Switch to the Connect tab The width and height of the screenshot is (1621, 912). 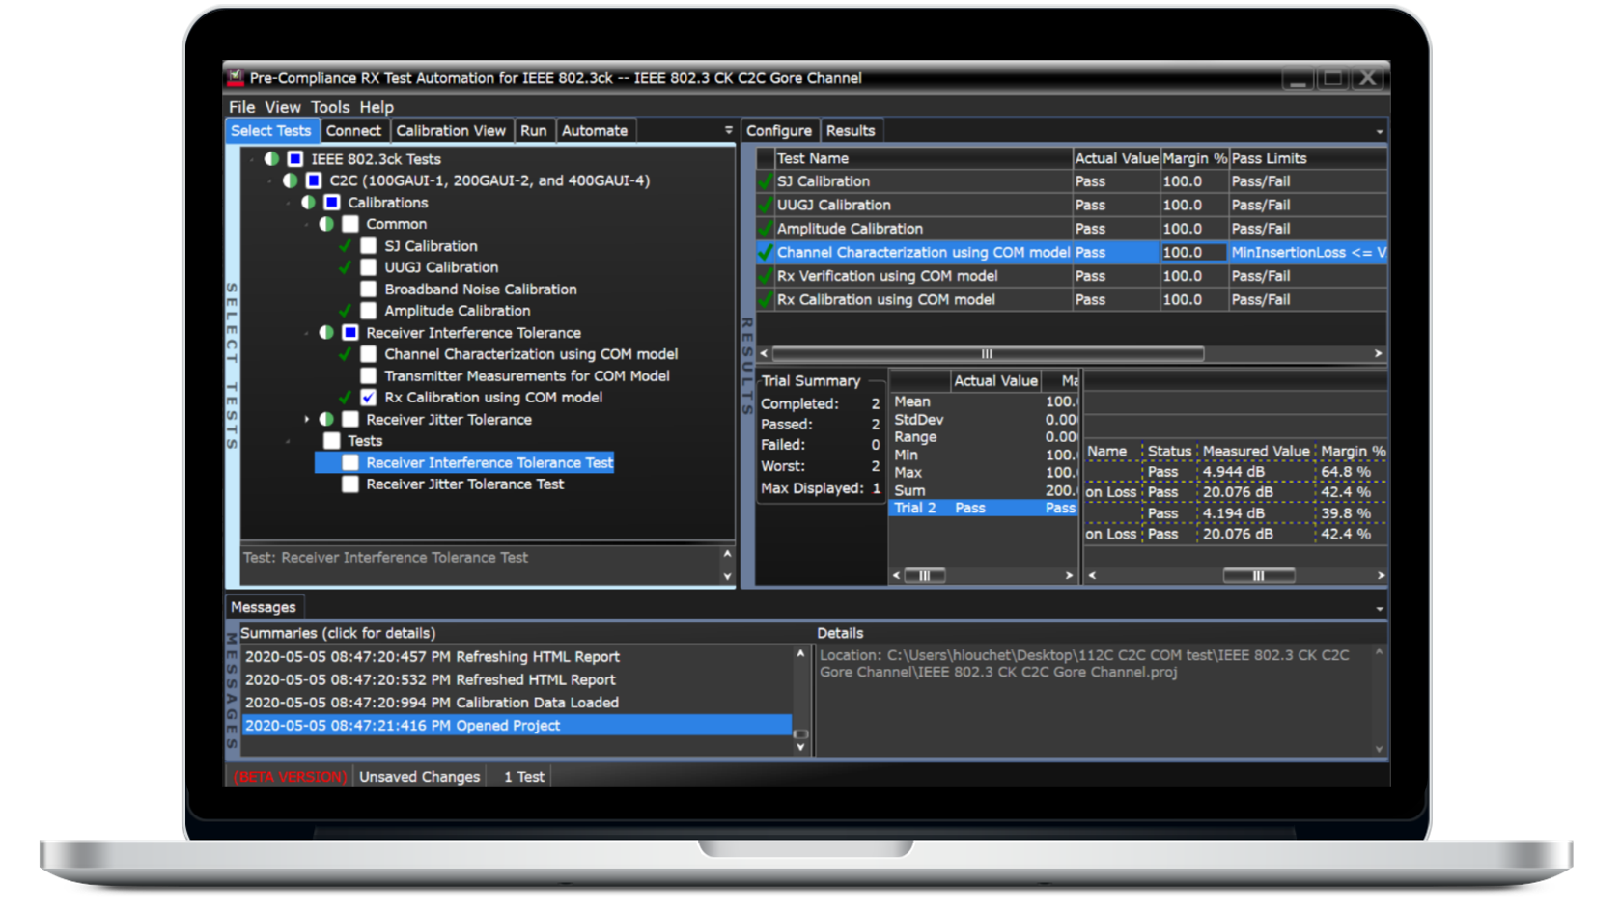tap(353, 129)
